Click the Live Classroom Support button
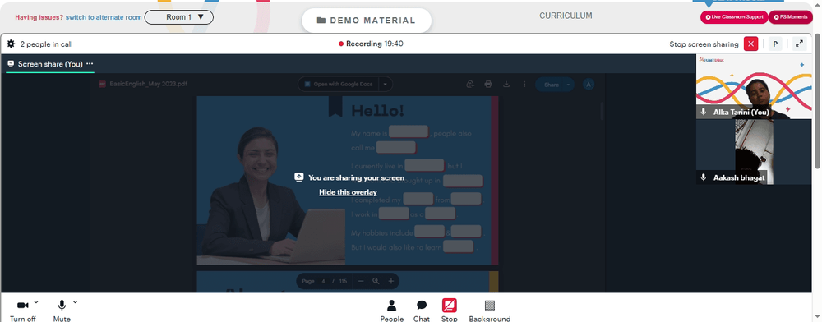822x322 pixels. pos(734,17)
